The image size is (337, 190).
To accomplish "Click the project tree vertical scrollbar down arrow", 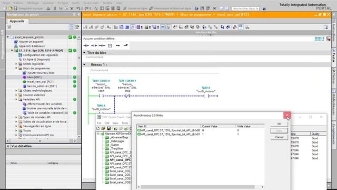I will (x=79, y=137).
